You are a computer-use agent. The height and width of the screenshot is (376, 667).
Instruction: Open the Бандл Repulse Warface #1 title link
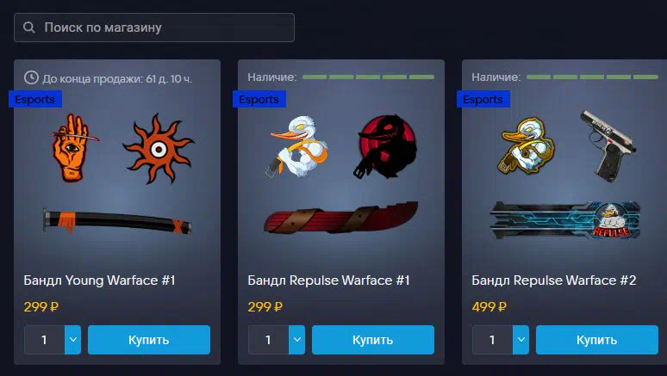point(329,280)
